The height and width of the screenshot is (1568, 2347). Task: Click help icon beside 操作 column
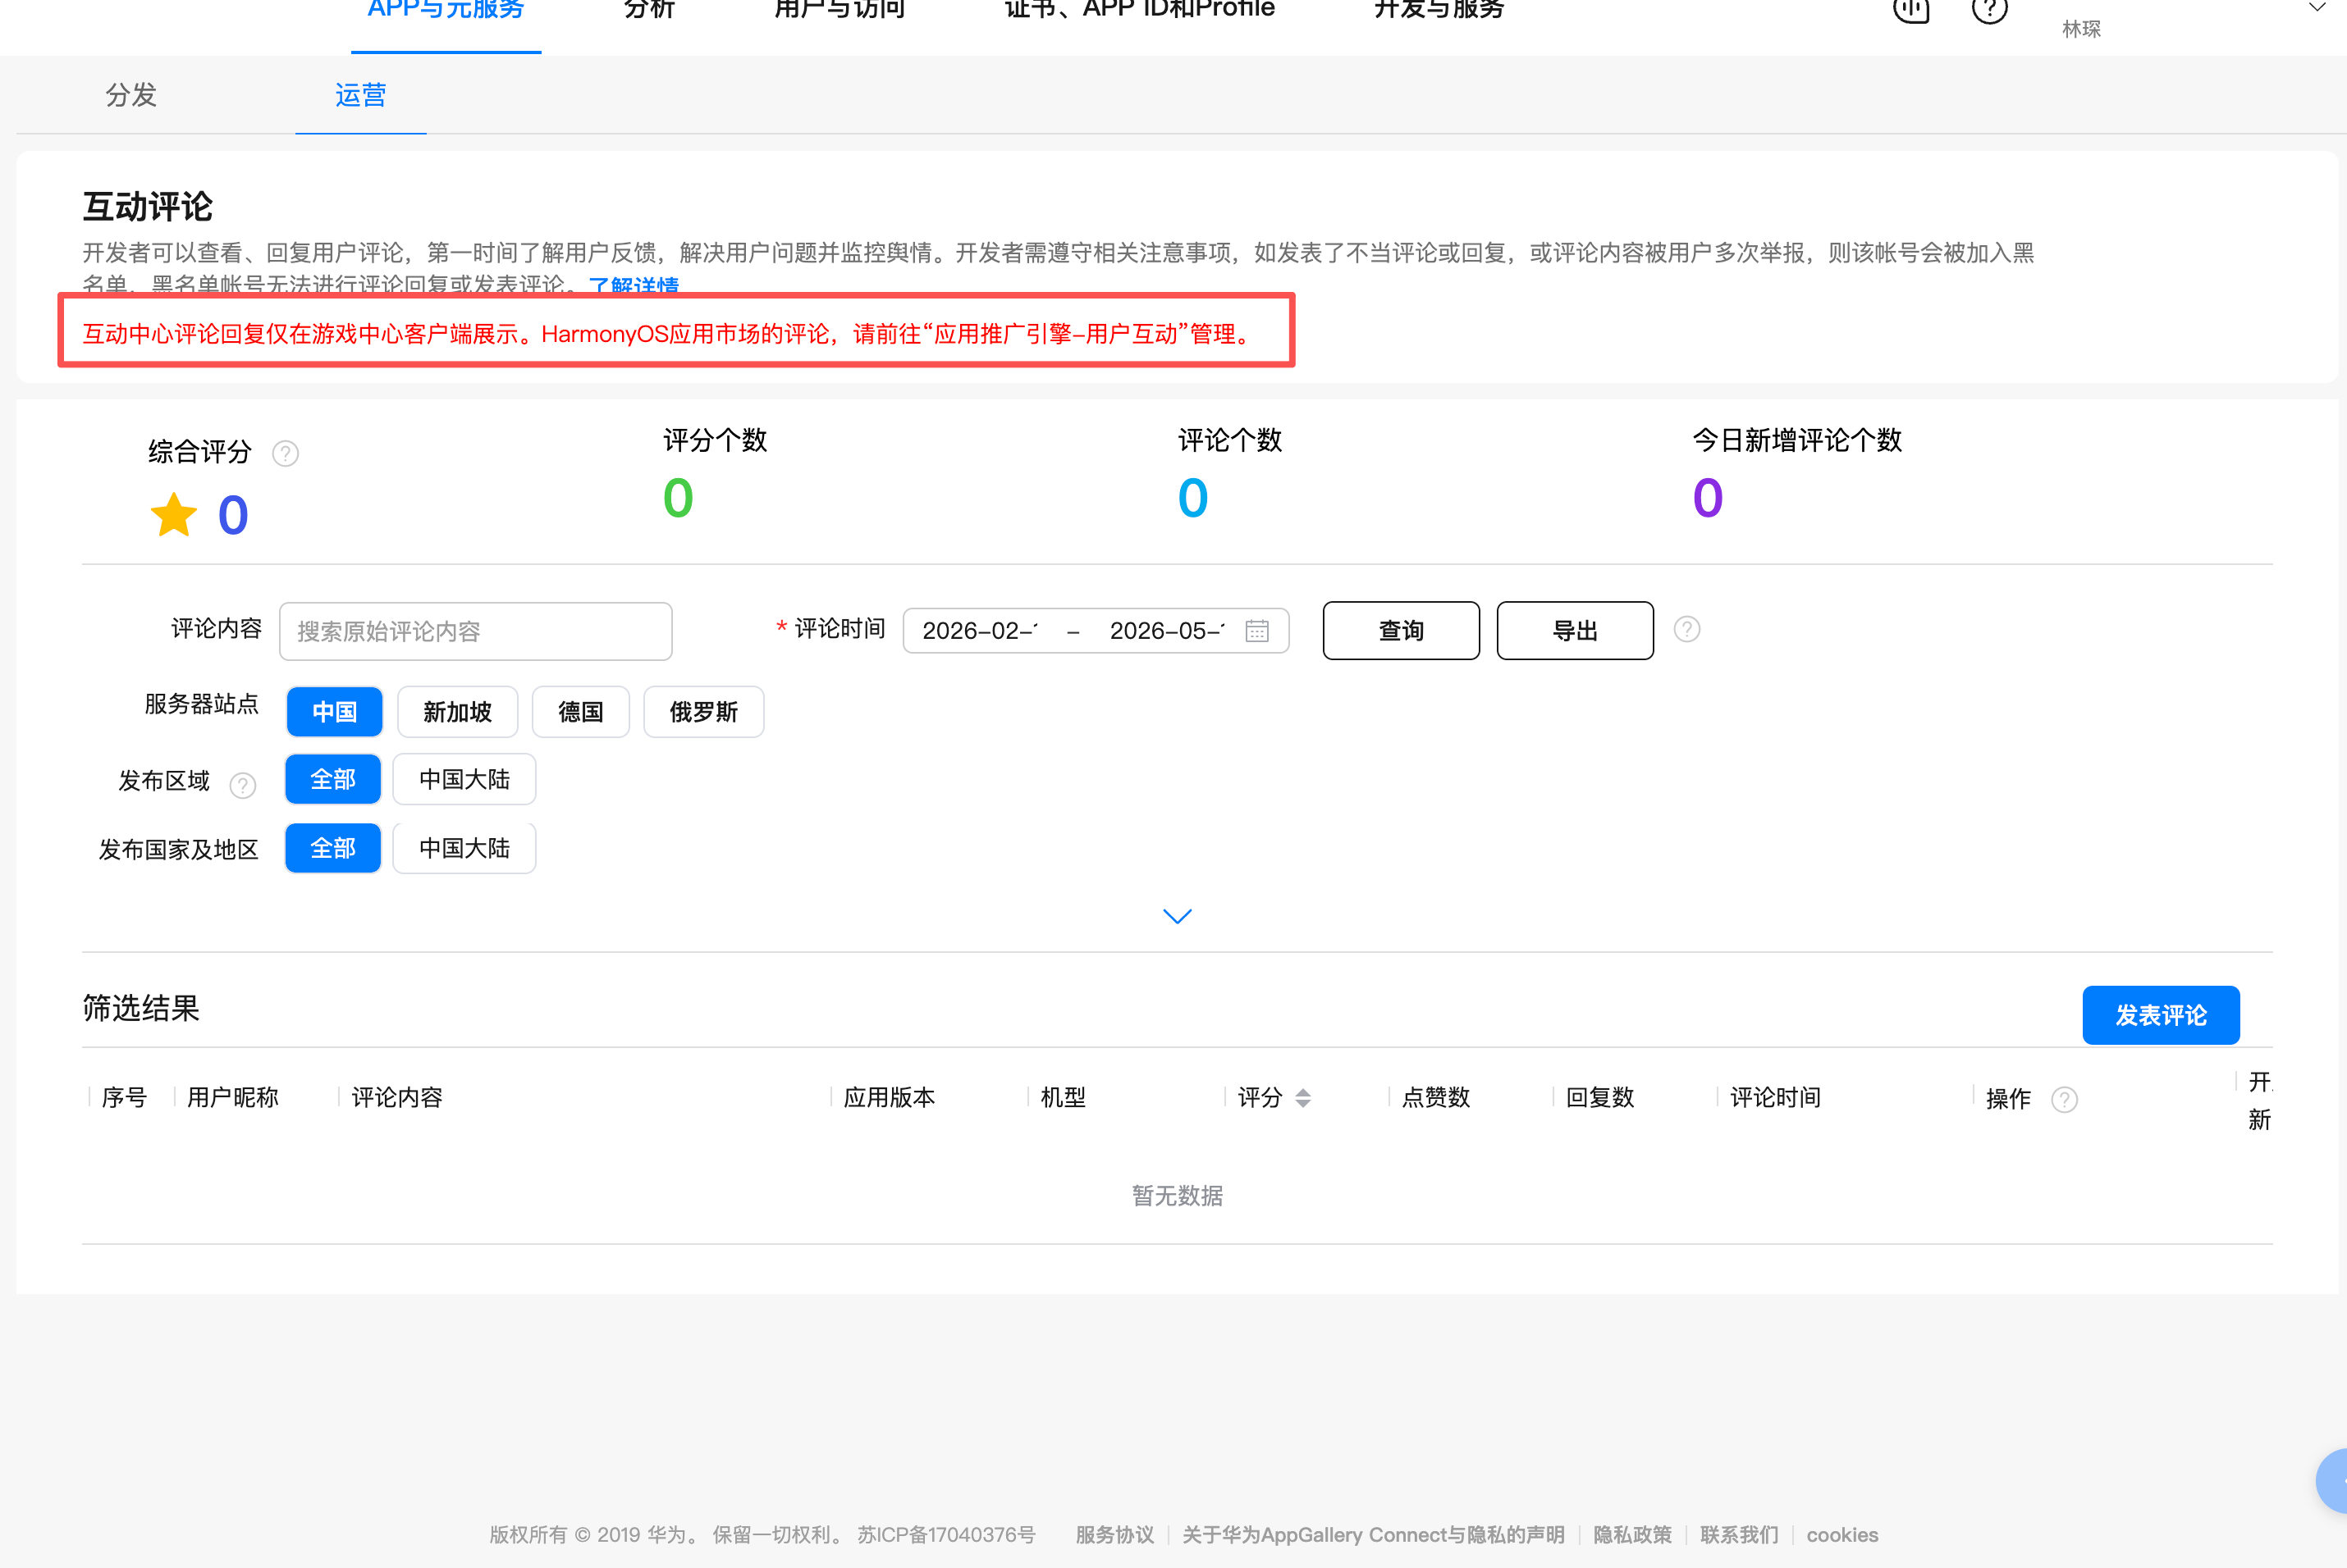click(2064, 1100)
